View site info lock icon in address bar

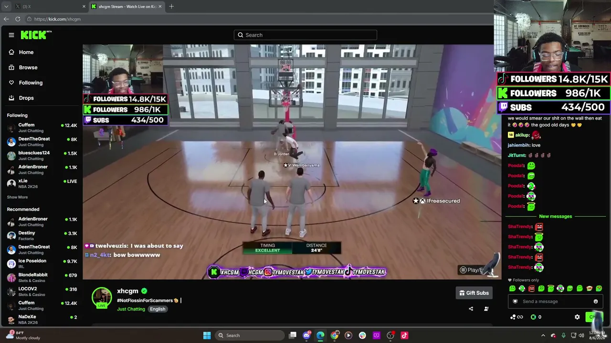click(29, 19)
